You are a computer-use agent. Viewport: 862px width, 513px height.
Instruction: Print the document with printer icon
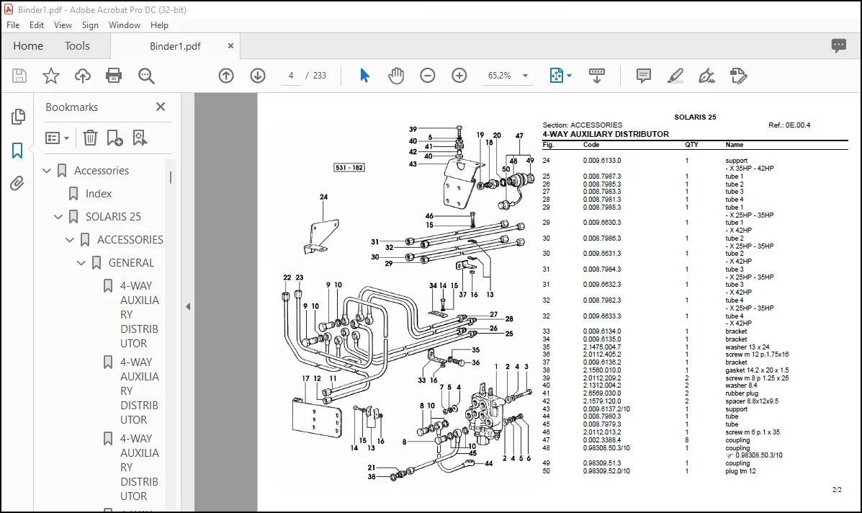[x=114, y=76]
